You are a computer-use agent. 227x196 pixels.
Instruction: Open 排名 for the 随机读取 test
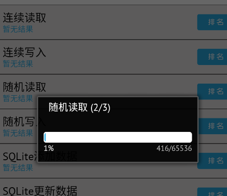pos(212,91)
